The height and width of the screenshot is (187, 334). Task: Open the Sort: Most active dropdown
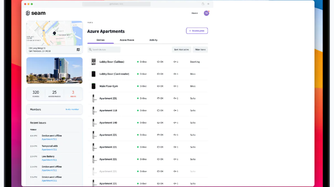(x=181, y=49)
